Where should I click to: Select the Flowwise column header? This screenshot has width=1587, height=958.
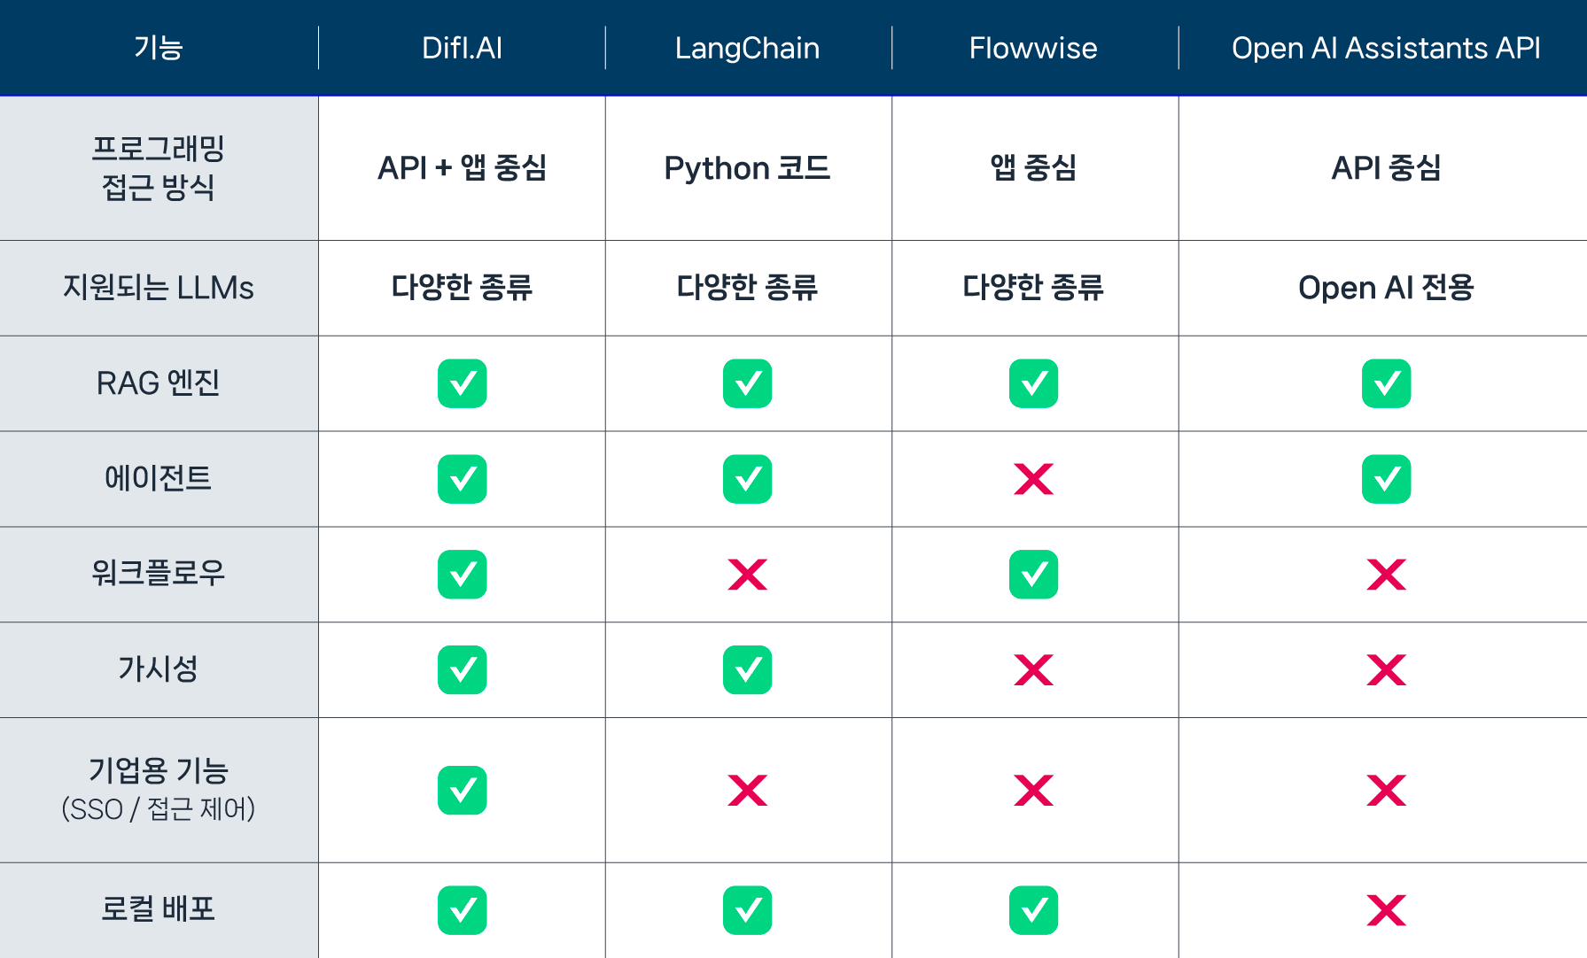pyautogui.click(x=1033, y=48)
